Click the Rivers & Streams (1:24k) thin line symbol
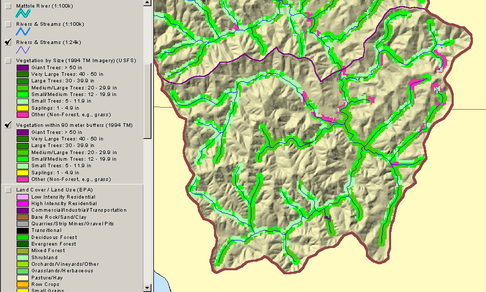The height and width of the screenshot is (292, 486). click(23, 50)
